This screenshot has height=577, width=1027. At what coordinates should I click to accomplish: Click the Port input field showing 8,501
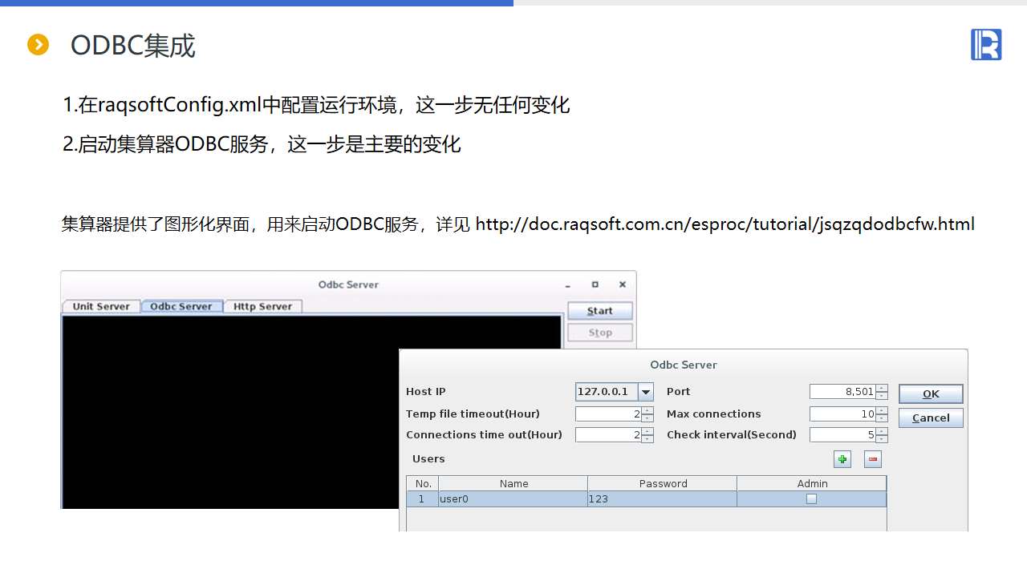tap(842, 392)
